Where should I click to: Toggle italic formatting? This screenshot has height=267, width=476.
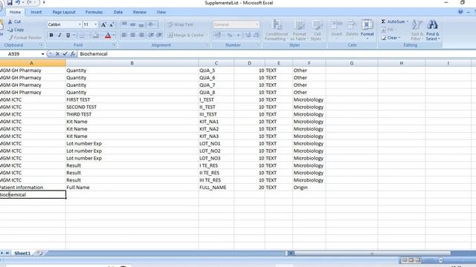[x=59, y=35]
